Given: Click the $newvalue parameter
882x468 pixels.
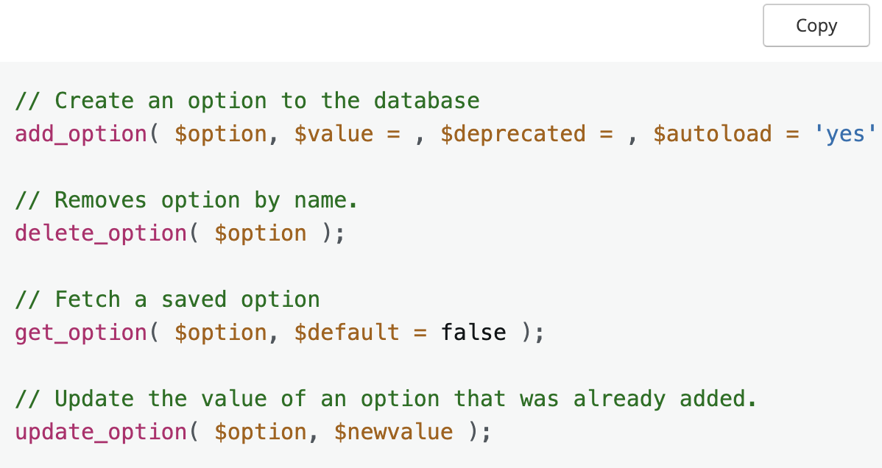Looking at the screenshot, I should coord(393,432).
